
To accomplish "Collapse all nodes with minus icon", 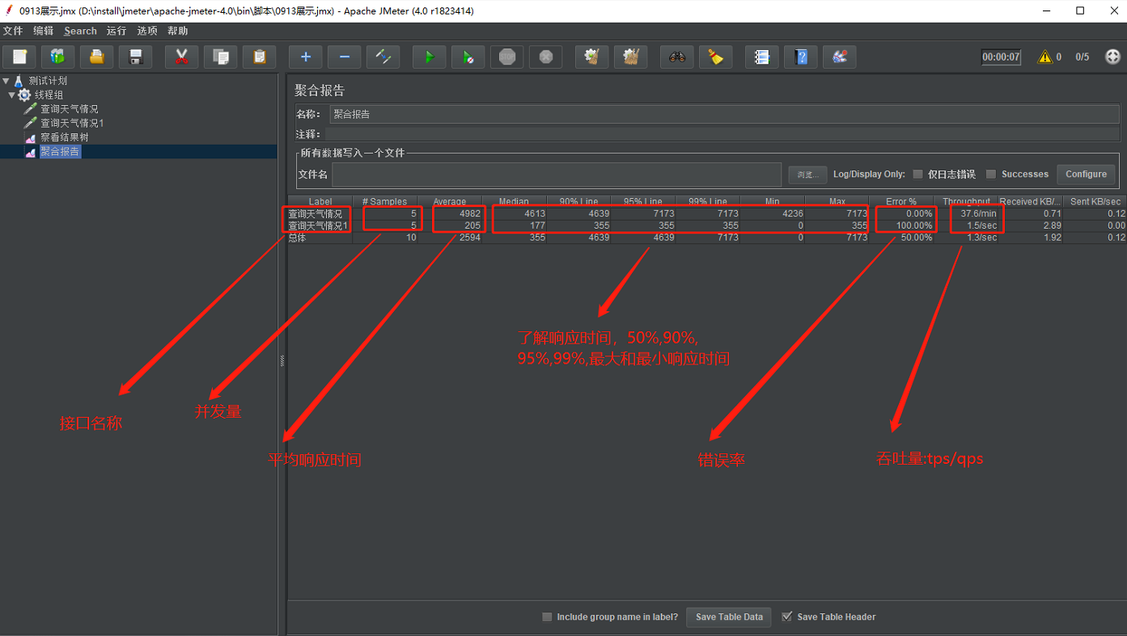I will click(344, 57).
